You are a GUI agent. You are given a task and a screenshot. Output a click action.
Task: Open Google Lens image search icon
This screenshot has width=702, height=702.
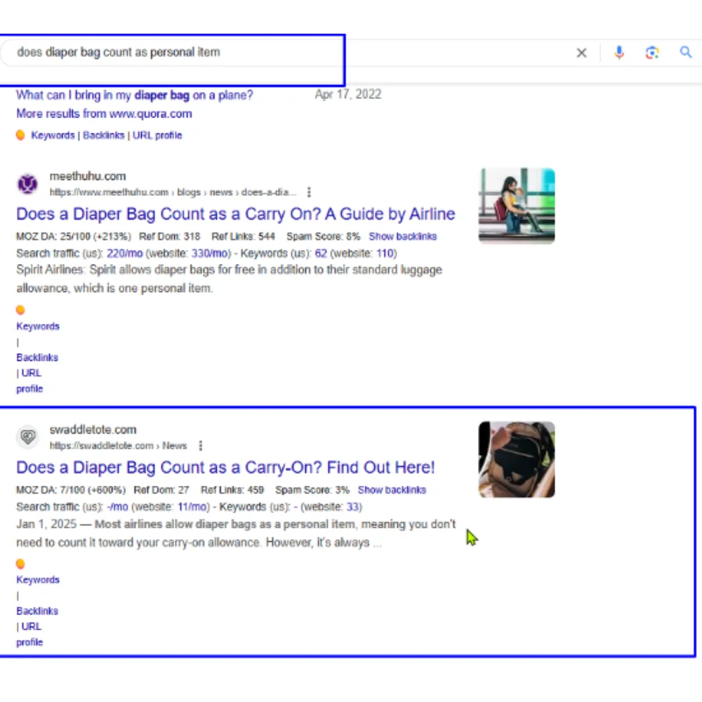(x=652, y=53)
